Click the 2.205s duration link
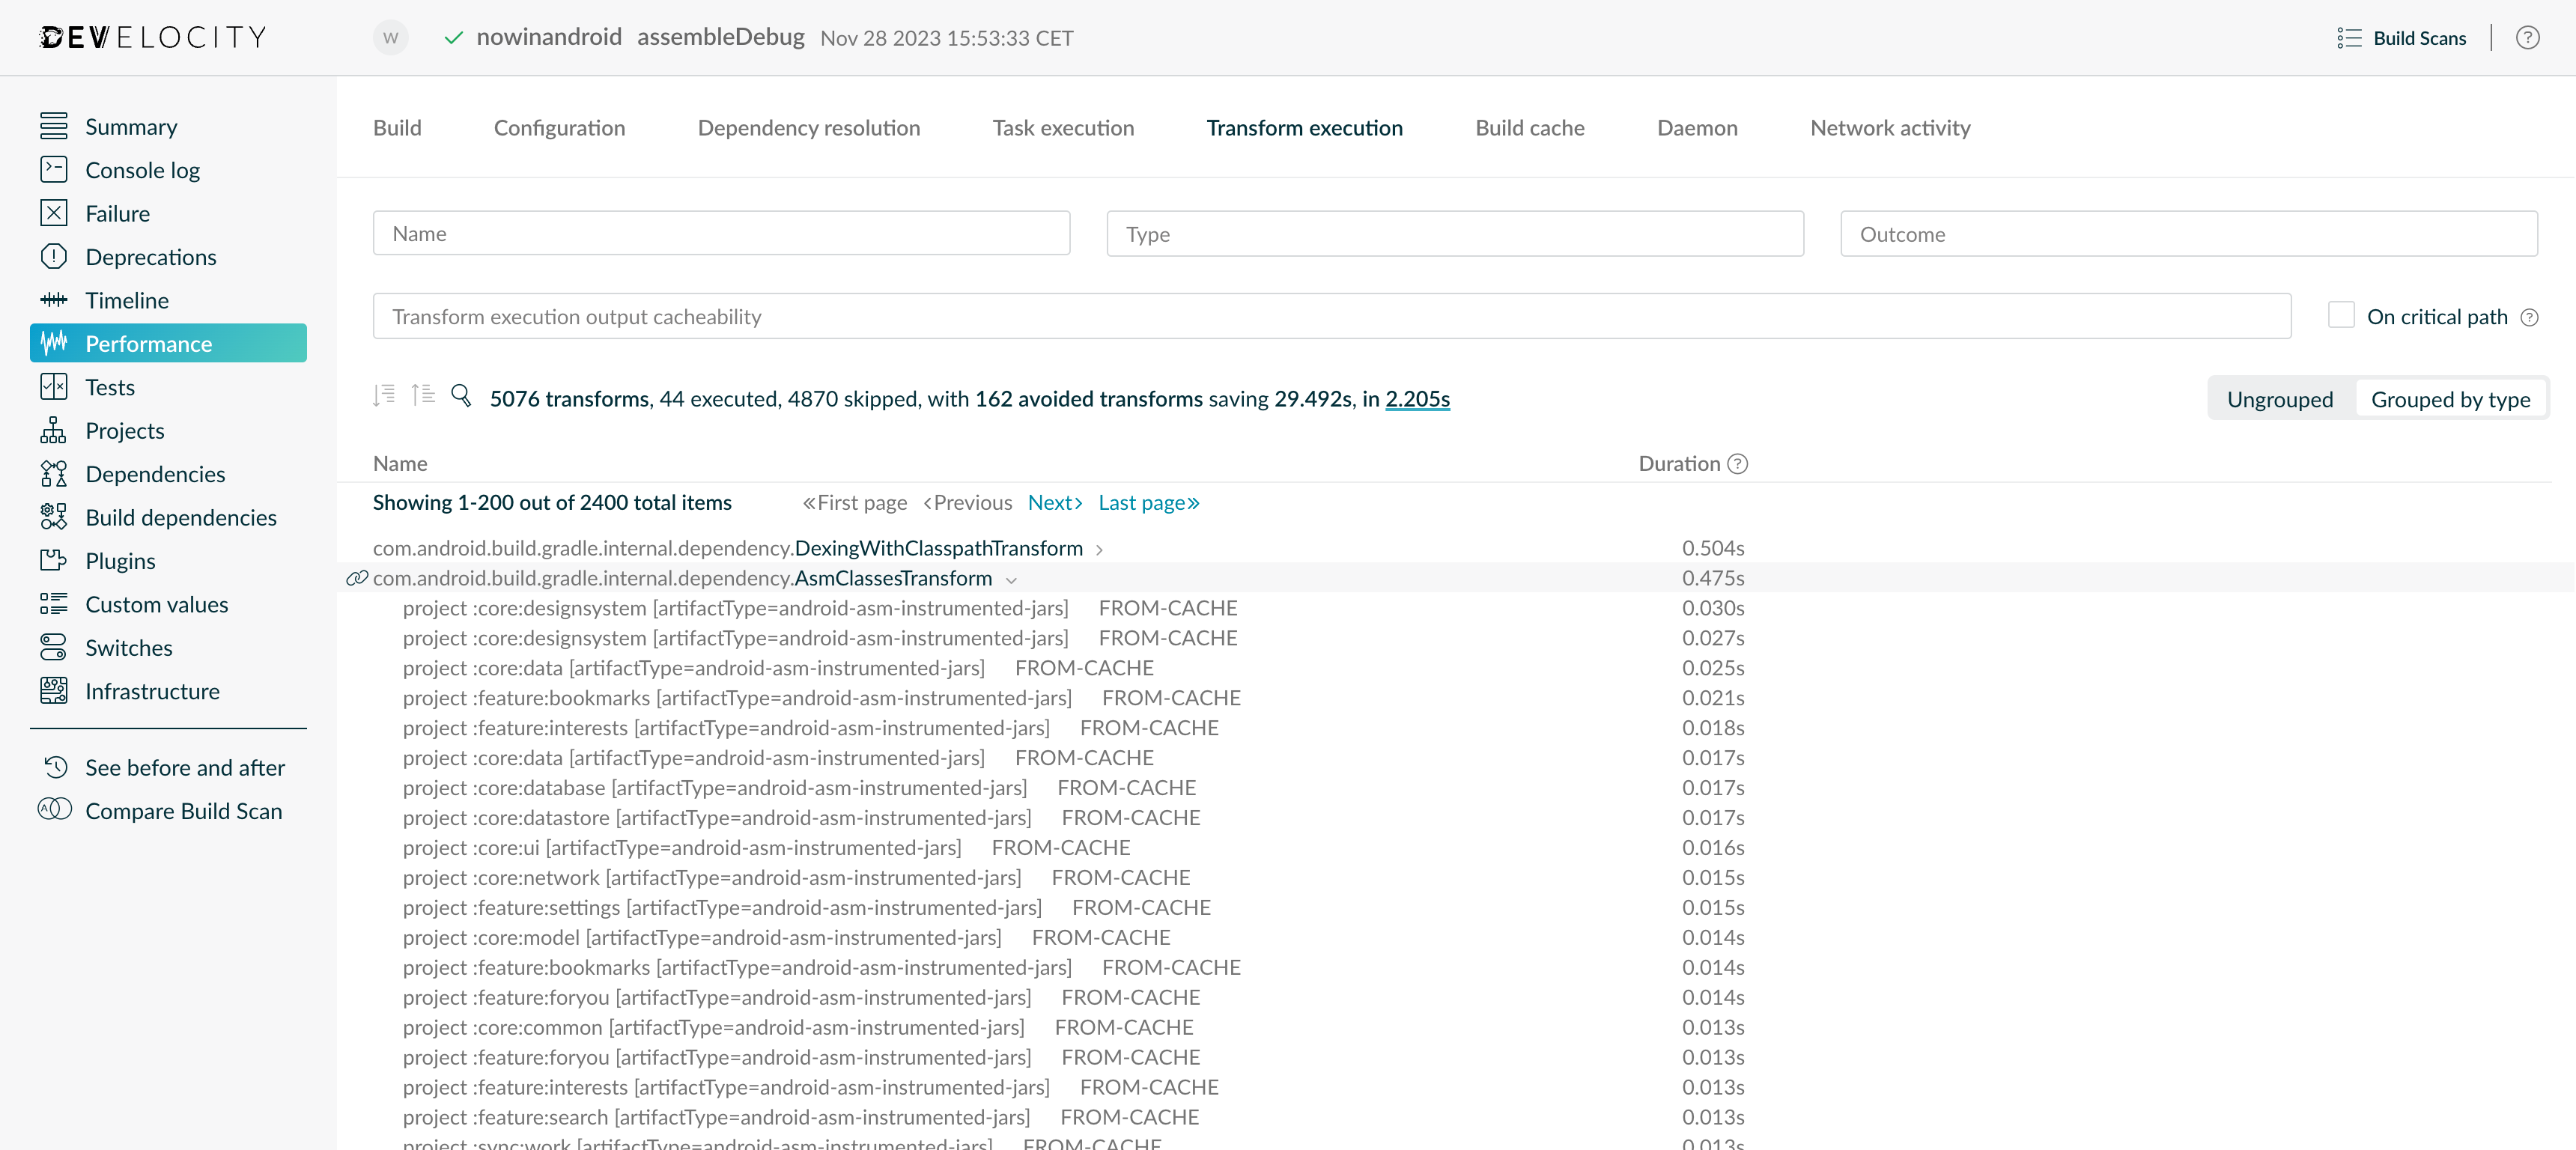 1417,398
